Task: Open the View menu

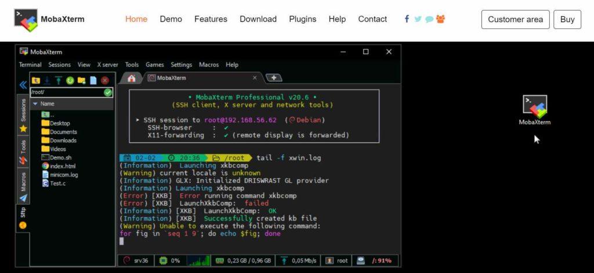Action: pos(84,65)
